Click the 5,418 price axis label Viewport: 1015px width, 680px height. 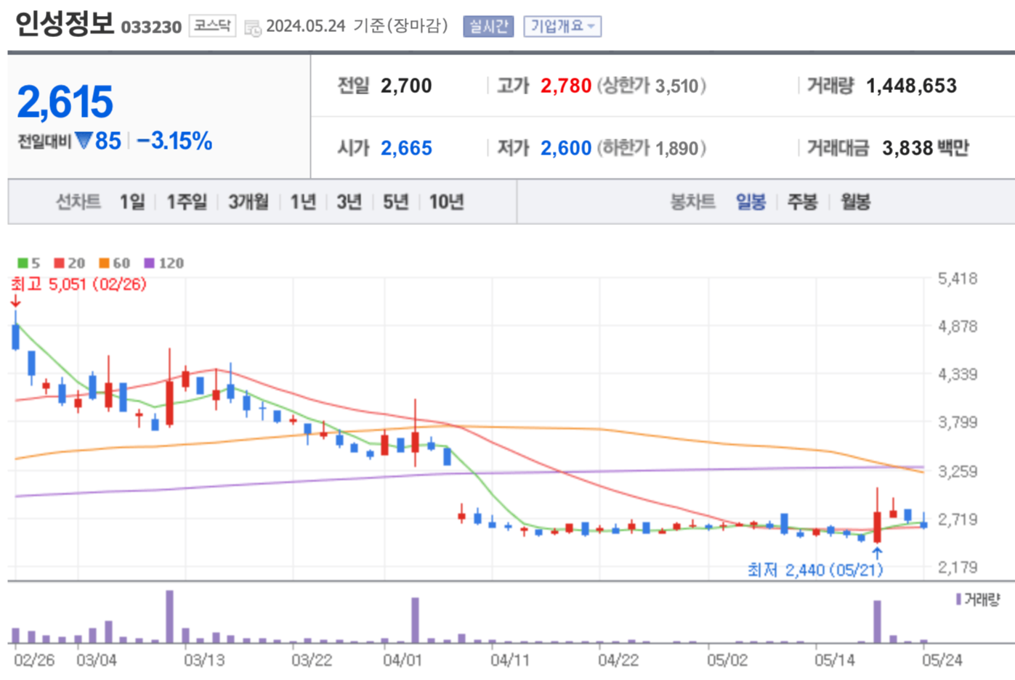(x=958, y=279)
